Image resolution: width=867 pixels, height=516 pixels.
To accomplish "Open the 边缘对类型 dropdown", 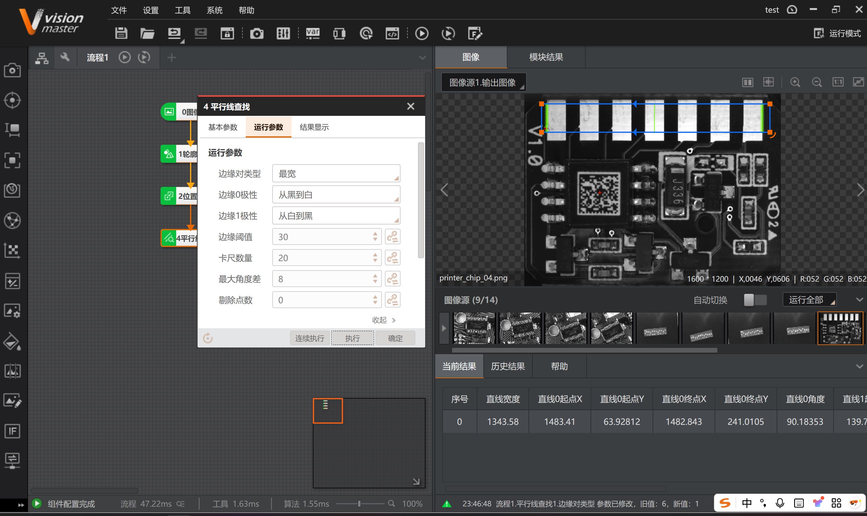I will click(x=336, y=174).
